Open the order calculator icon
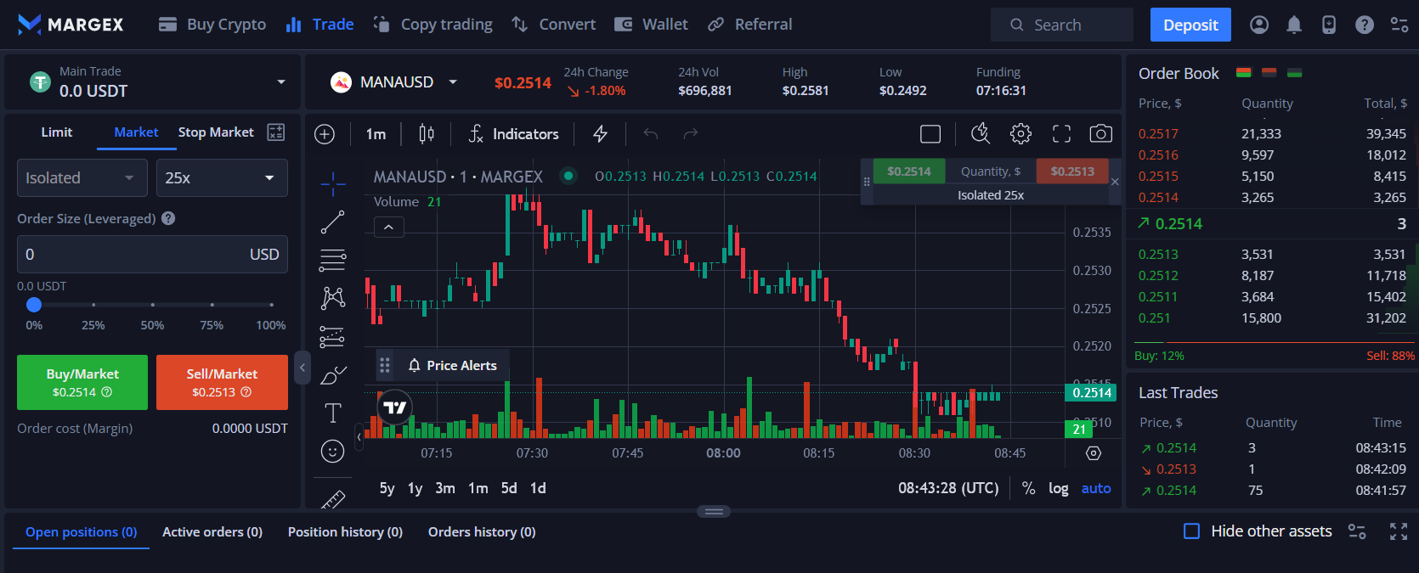 click(x=275, y=132)
